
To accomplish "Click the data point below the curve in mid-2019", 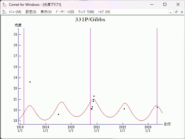I will coord(58,114).
